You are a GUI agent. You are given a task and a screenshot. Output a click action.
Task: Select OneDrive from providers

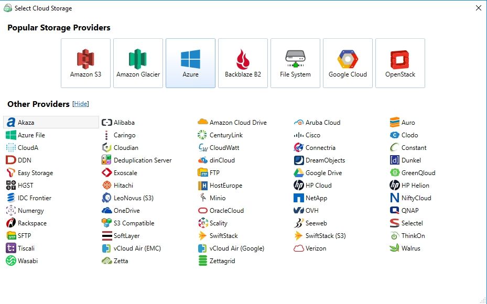point(121,211)
